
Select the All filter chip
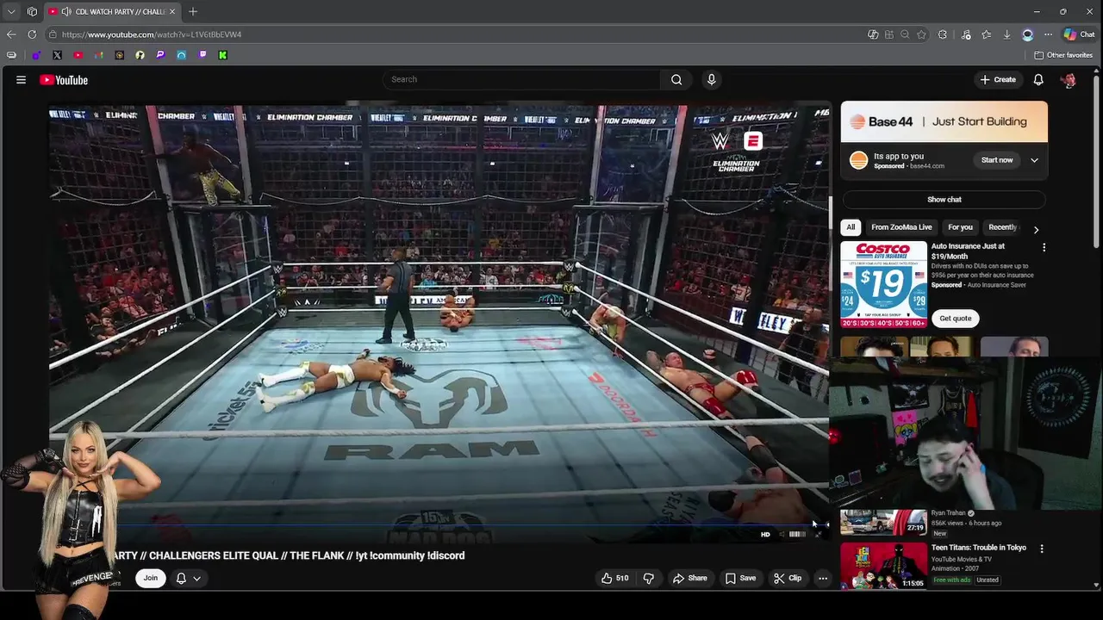click(851, 227)
